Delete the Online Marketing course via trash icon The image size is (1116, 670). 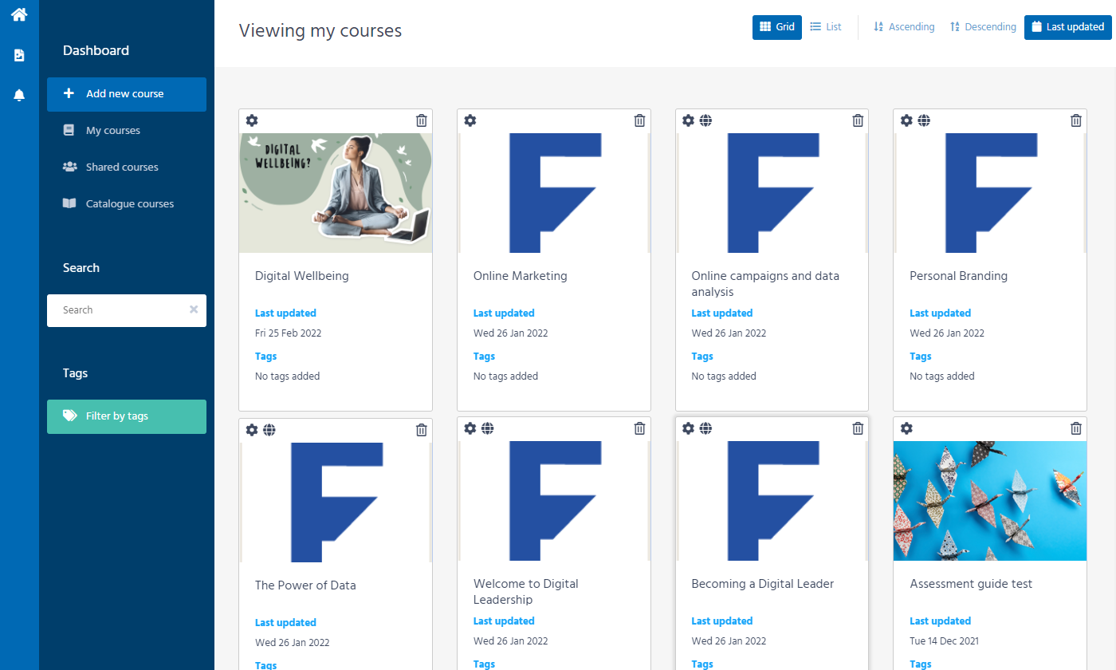(x=639, y=120)
